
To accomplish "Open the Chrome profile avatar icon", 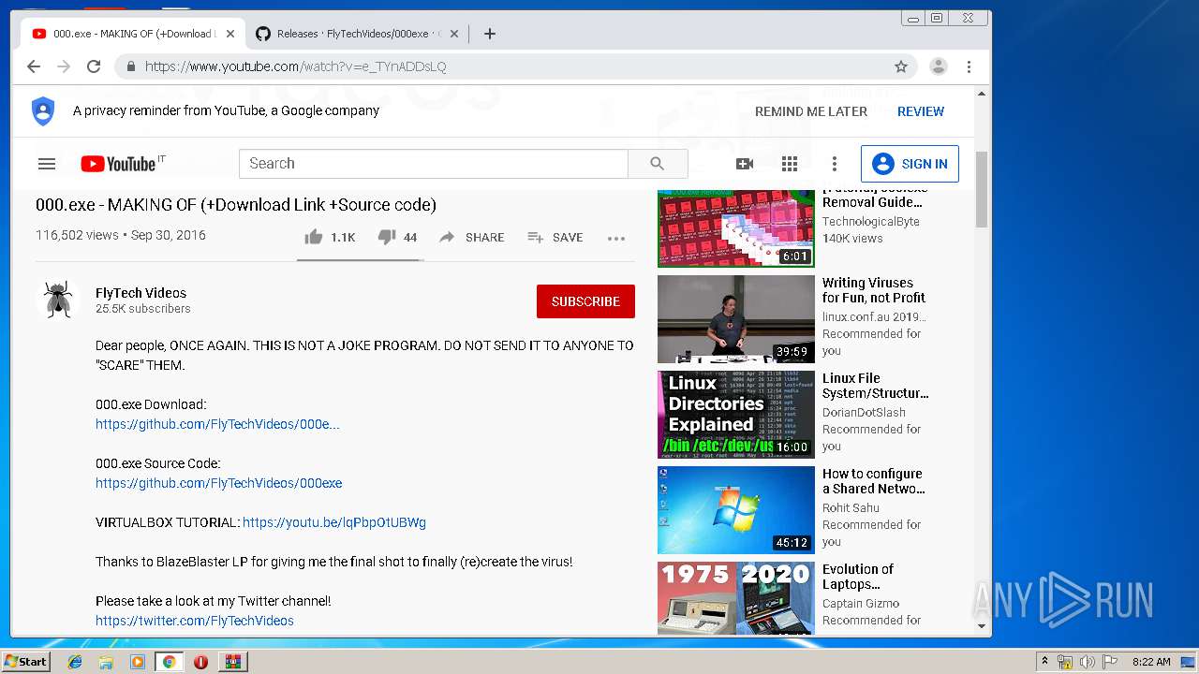I will point(938,66).
